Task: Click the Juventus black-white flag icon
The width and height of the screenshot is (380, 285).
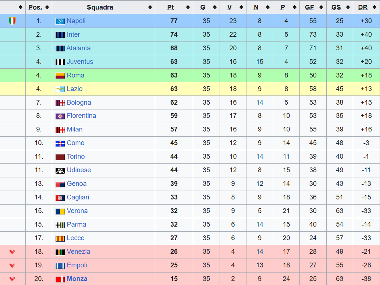Action: 60,62
